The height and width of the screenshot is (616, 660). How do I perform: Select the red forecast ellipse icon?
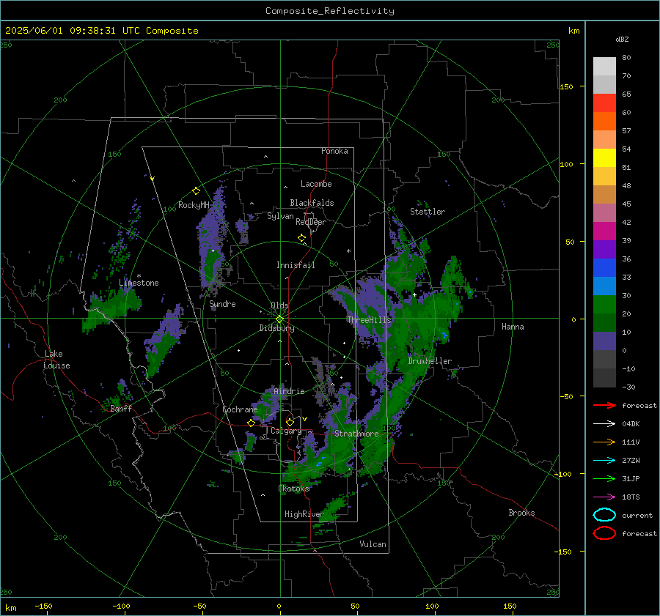604,533
